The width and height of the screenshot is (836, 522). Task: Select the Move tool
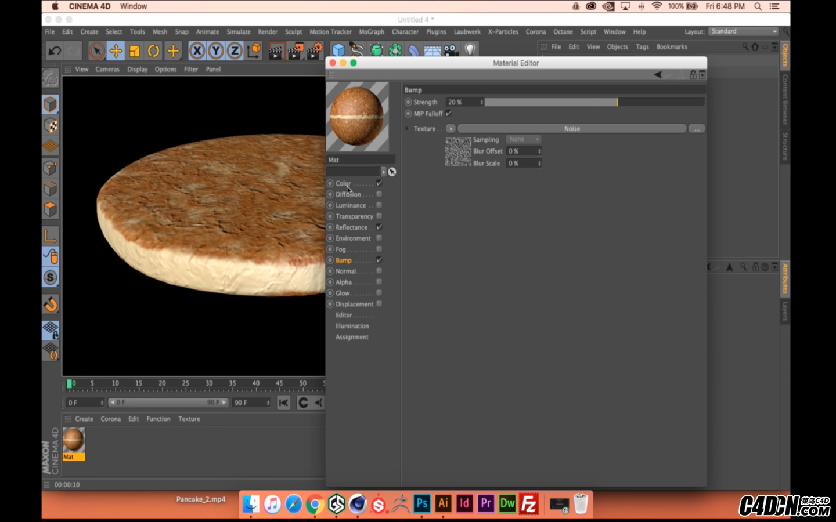point(116,51)
